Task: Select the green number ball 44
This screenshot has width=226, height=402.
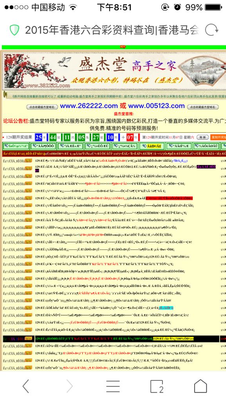Action: point(52,137)
